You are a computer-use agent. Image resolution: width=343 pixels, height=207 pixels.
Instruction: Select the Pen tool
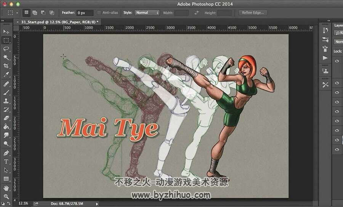6,153
